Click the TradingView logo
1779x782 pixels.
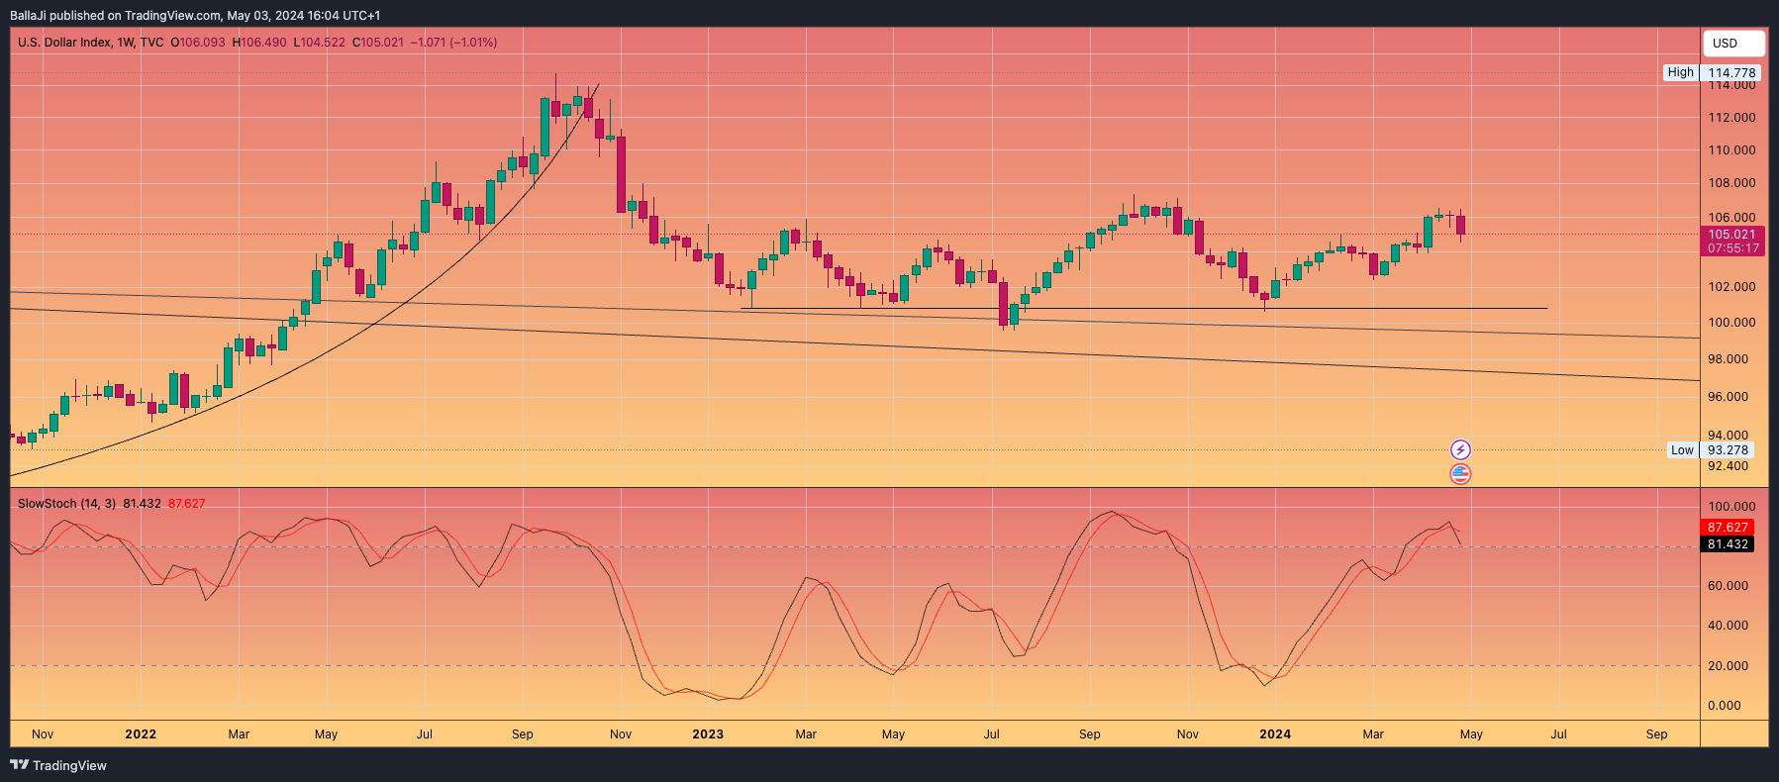[58, 765]
